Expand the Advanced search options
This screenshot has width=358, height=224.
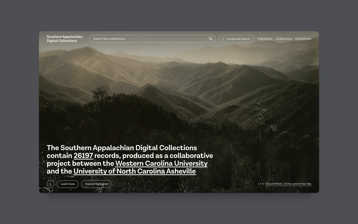coord(236,39)
